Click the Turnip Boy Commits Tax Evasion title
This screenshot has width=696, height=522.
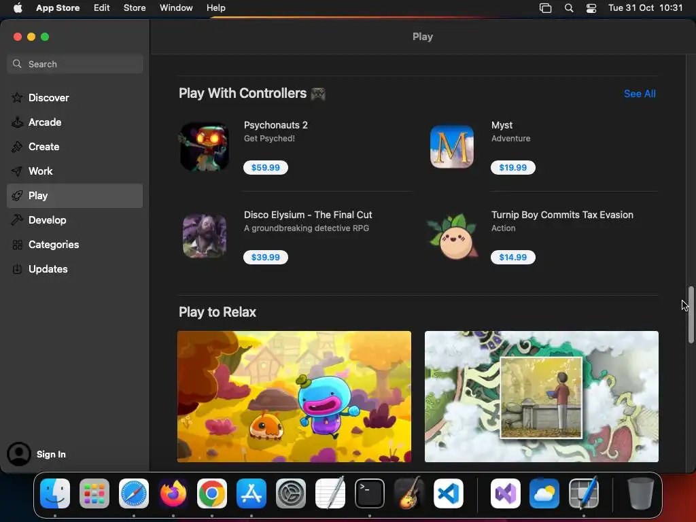click(562, 215)
